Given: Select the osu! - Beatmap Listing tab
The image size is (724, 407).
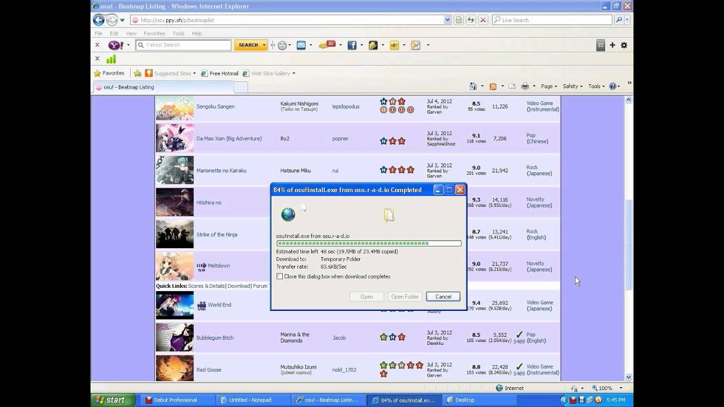Looking at the screenshot, I should point(163,87).
